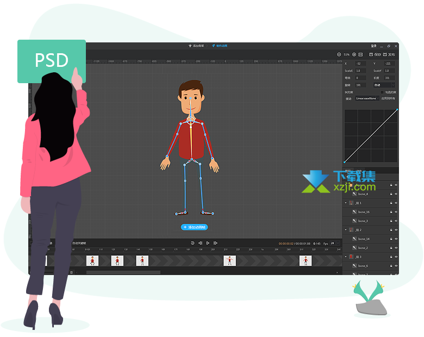Image resolution: width=424 pixels, height=337 pixels.
Task: Click the easing curve bottom-left handle
Action: [x=344, y=162]
